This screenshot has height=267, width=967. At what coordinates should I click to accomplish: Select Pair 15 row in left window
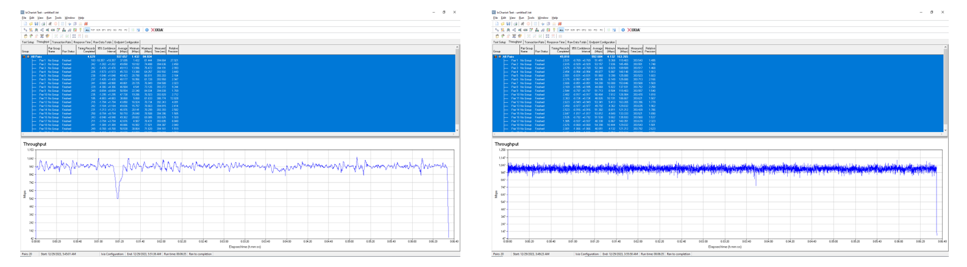click(x=238, y=113)
